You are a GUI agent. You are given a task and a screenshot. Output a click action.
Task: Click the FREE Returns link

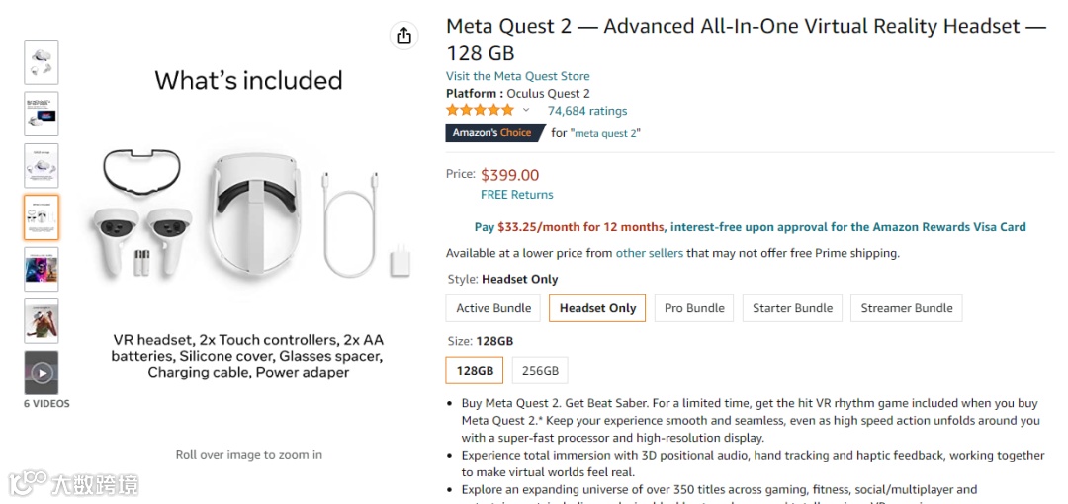tap(516, 195)
